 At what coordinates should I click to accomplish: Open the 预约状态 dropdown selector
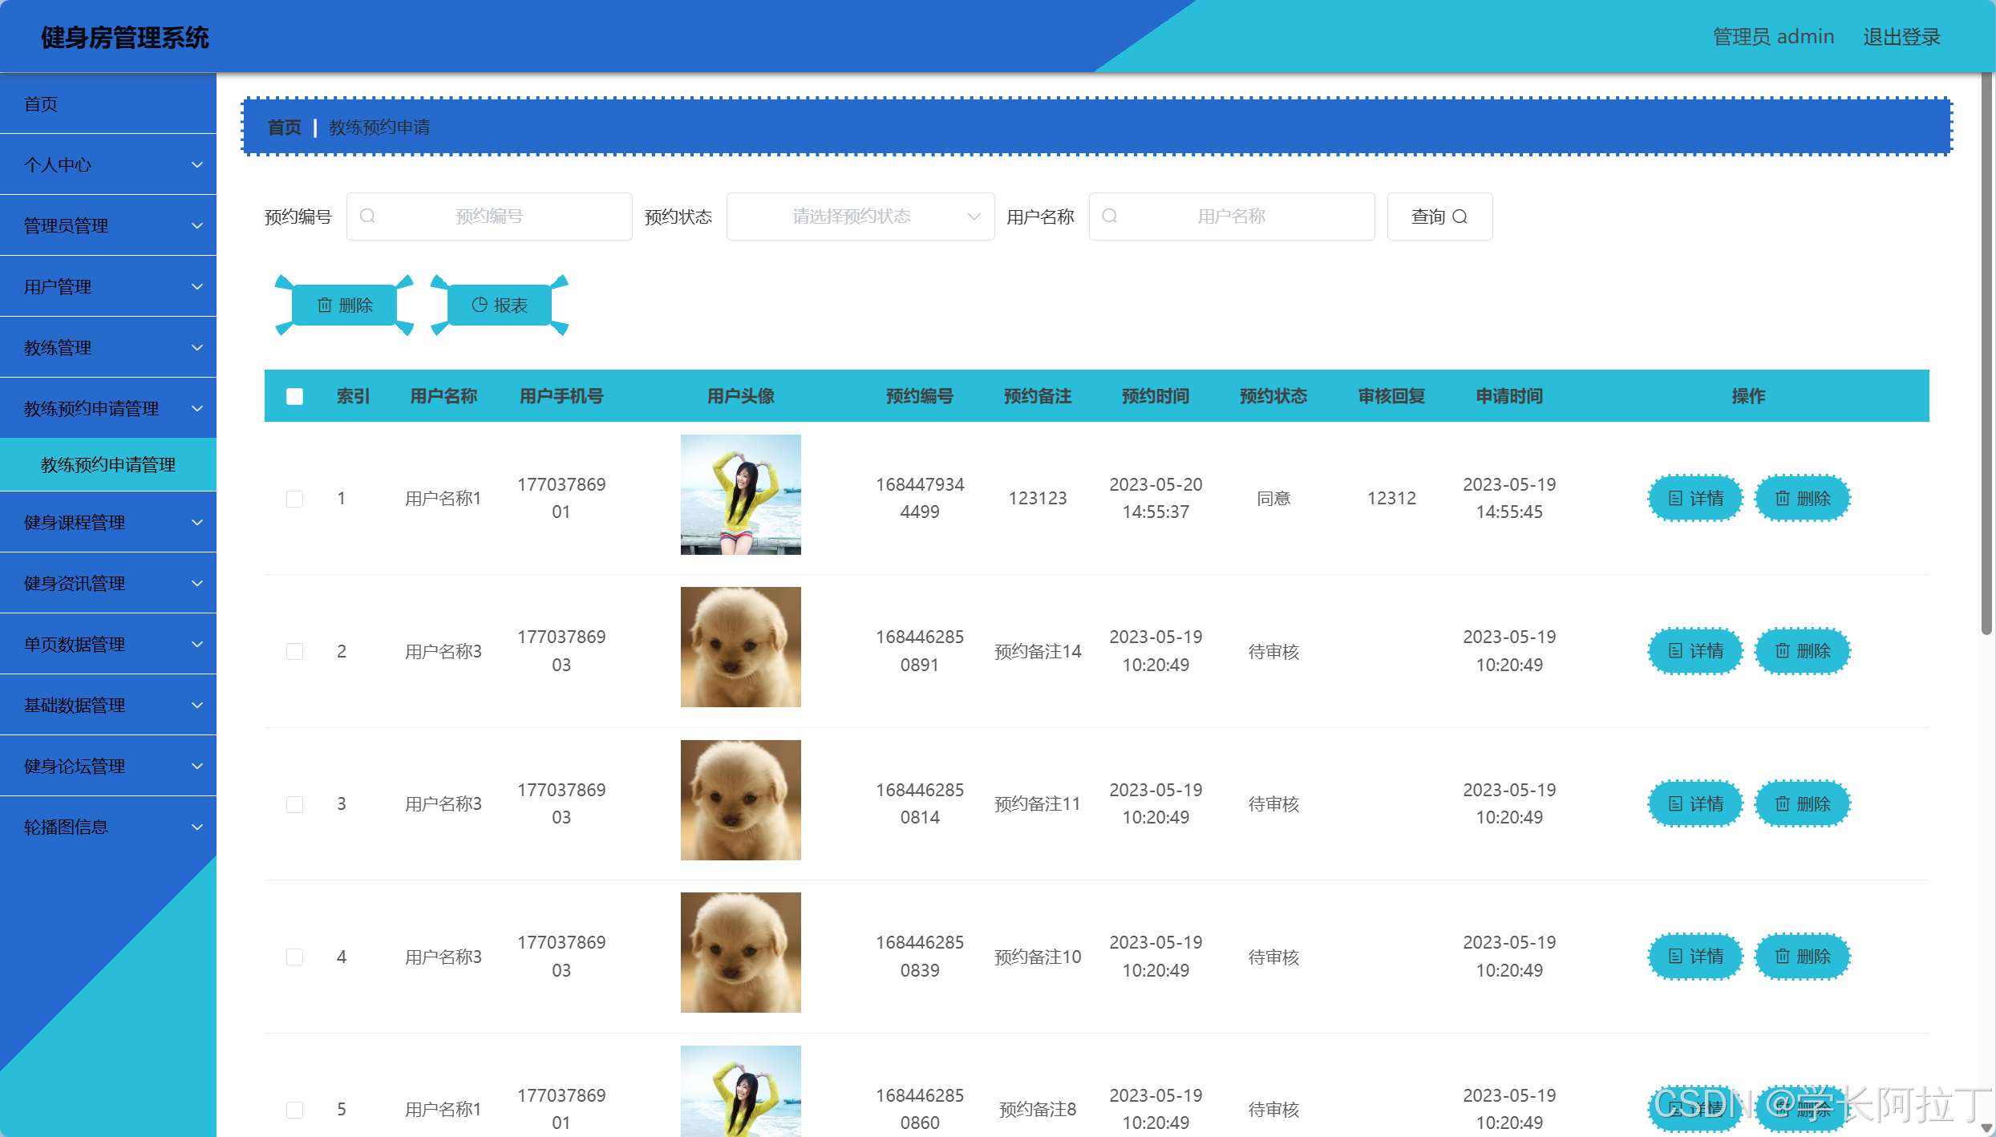pyautogui.click(x=860, y=216)
